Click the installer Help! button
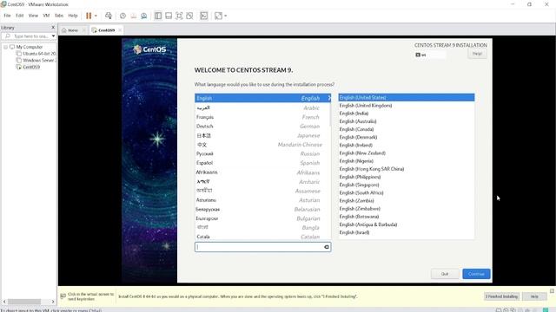The width and height of the screenshot is (556, 312). tap(477, 54)
